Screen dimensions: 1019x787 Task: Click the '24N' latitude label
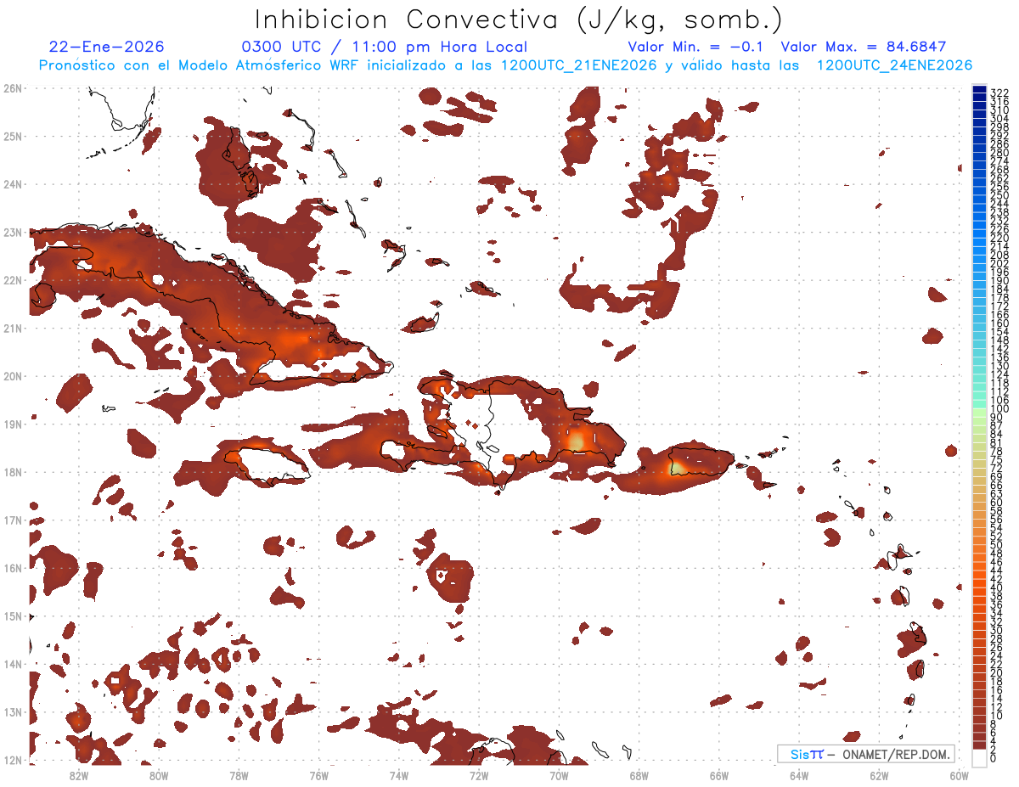pyautogui.click(x=12, y=183)
